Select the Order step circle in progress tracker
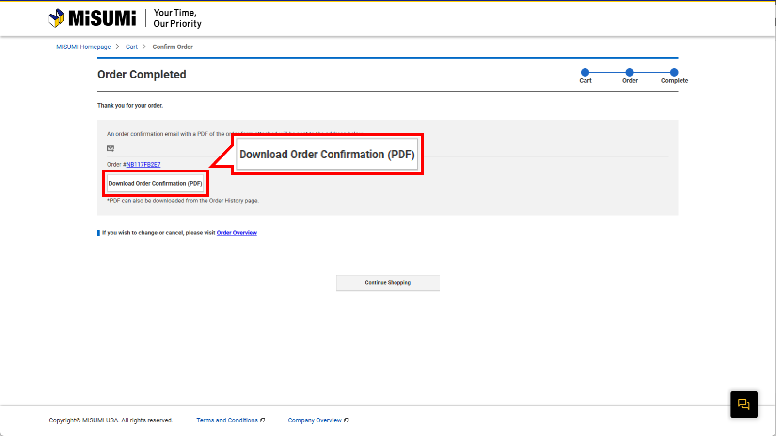This screenshot has height=436, width=776. click(x=630, y=72)
